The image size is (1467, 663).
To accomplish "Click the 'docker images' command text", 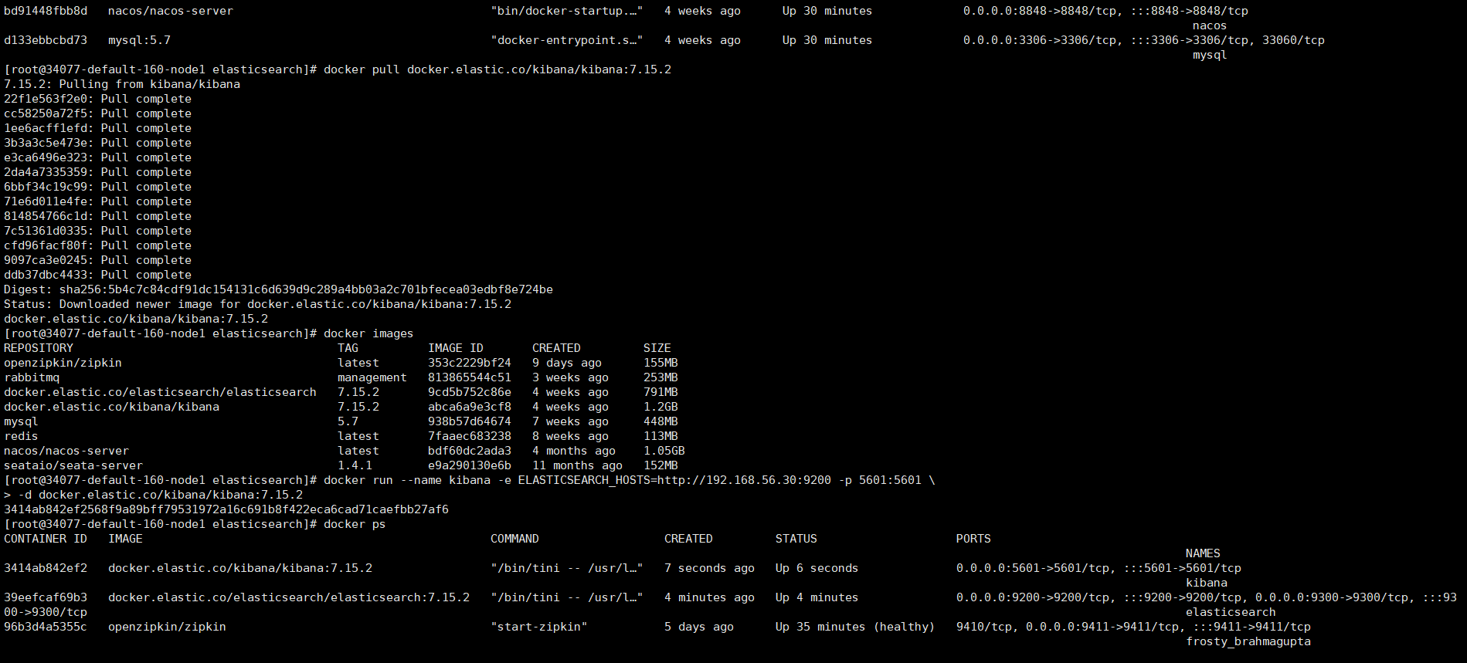I will pos(368,333).
